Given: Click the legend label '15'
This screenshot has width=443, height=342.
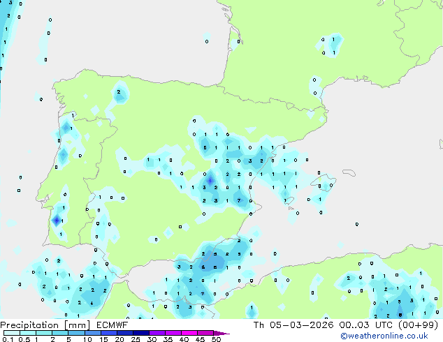Looking at the screenshot, I should 103,339.
